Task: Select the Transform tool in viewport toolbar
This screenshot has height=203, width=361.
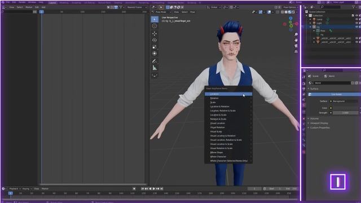Action: tap(155, 54)
